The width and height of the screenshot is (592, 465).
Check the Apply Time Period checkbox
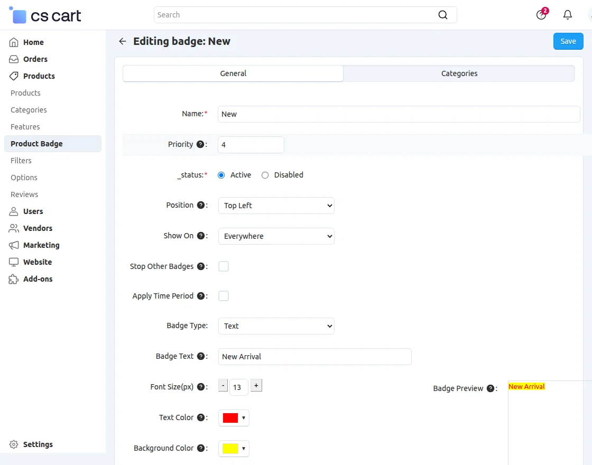click(224, 296)
